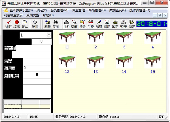The height and width of the screenshot is (122, 170).
Task: Click the first cell of bottom-left grid
Action: [13, 106]
